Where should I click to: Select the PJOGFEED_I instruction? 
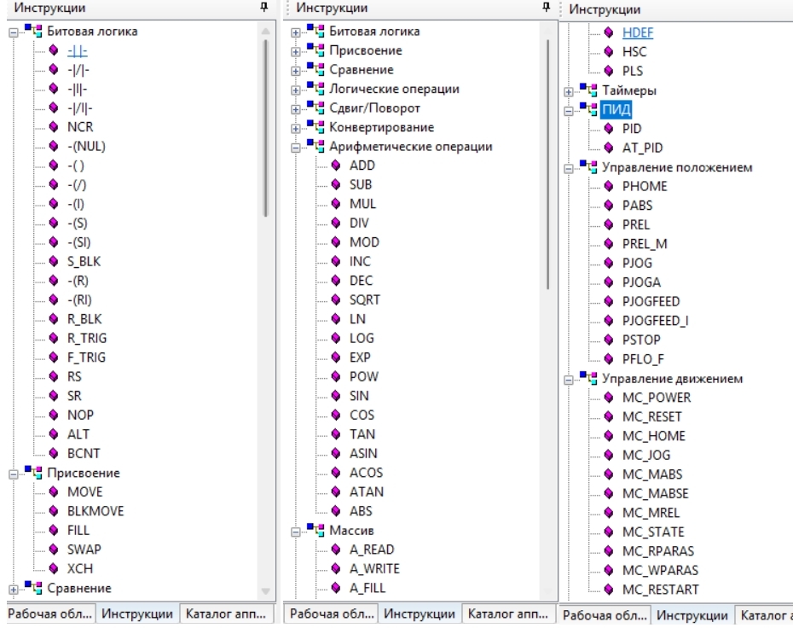(655, 321)
